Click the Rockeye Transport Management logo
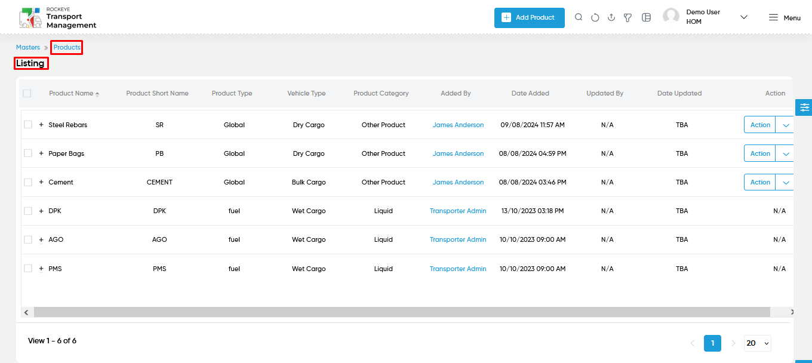 point(57,18)
